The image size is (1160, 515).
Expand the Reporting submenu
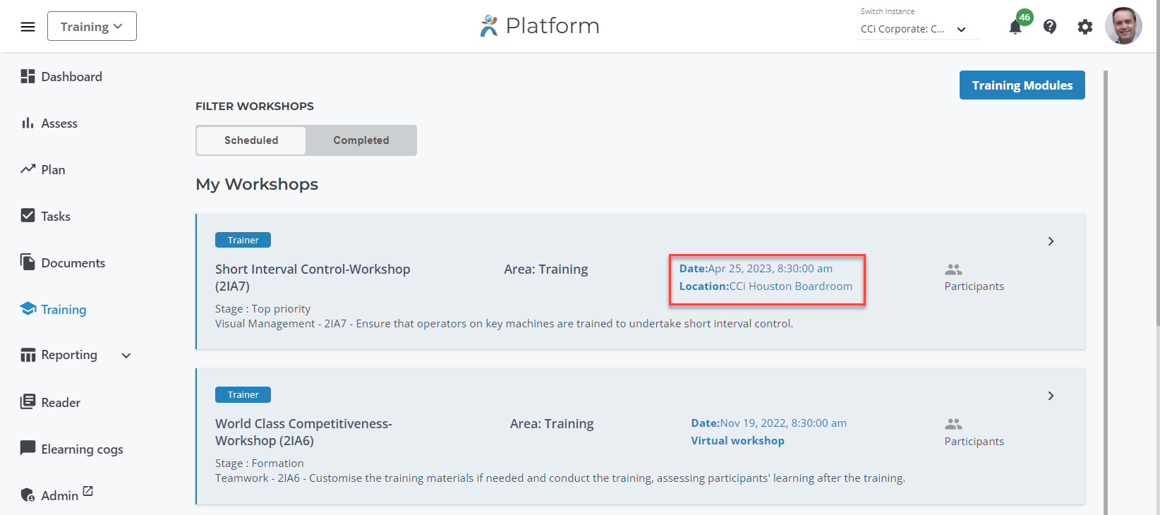(x=126, y=356)
